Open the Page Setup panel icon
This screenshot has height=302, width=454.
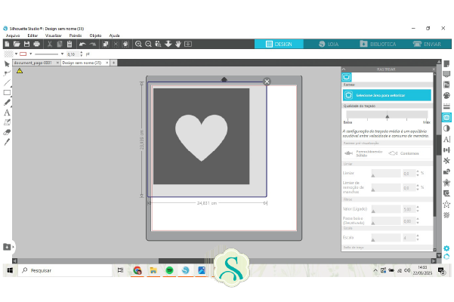[x=446, y=63]
